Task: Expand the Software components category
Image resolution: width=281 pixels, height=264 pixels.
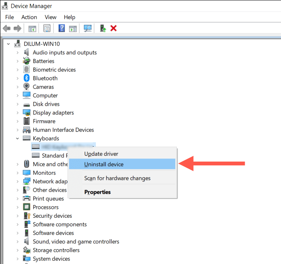Action: (x=18, y=224)
